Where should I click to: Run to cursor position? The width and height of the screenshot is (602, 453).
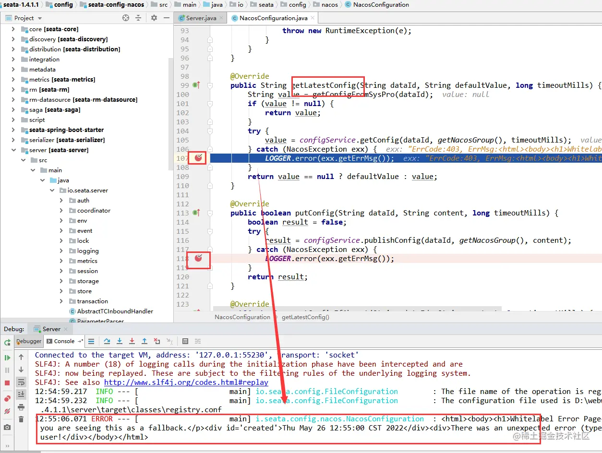coord(169,341)
